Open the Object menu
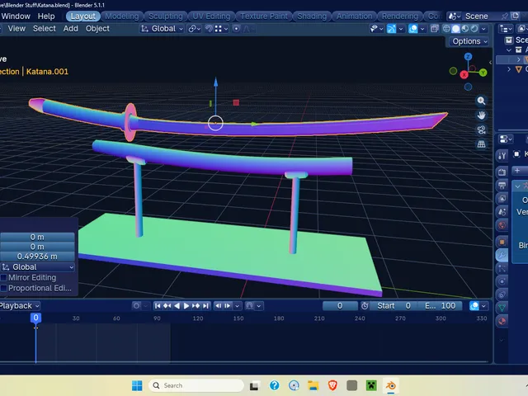This screenshot has height=396, width=528. 97,29
